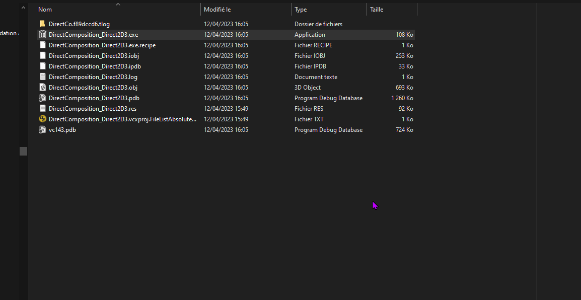Click the DirectComposition_Direct2D3.obj 3D object icon
This screenshot has height=300, width=581.
pyautogui.click(x=42, y=88)
